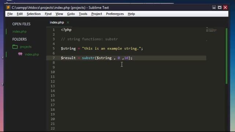Open the File menu
Screen dimensions: 235x132
[10, 14]
